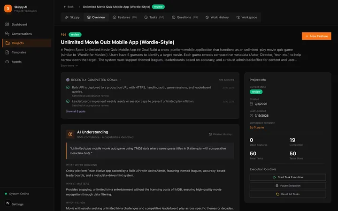Click the Questions tab circle icon
The width and height of the screenshot is (338, 211).
[x=174, y=17]
